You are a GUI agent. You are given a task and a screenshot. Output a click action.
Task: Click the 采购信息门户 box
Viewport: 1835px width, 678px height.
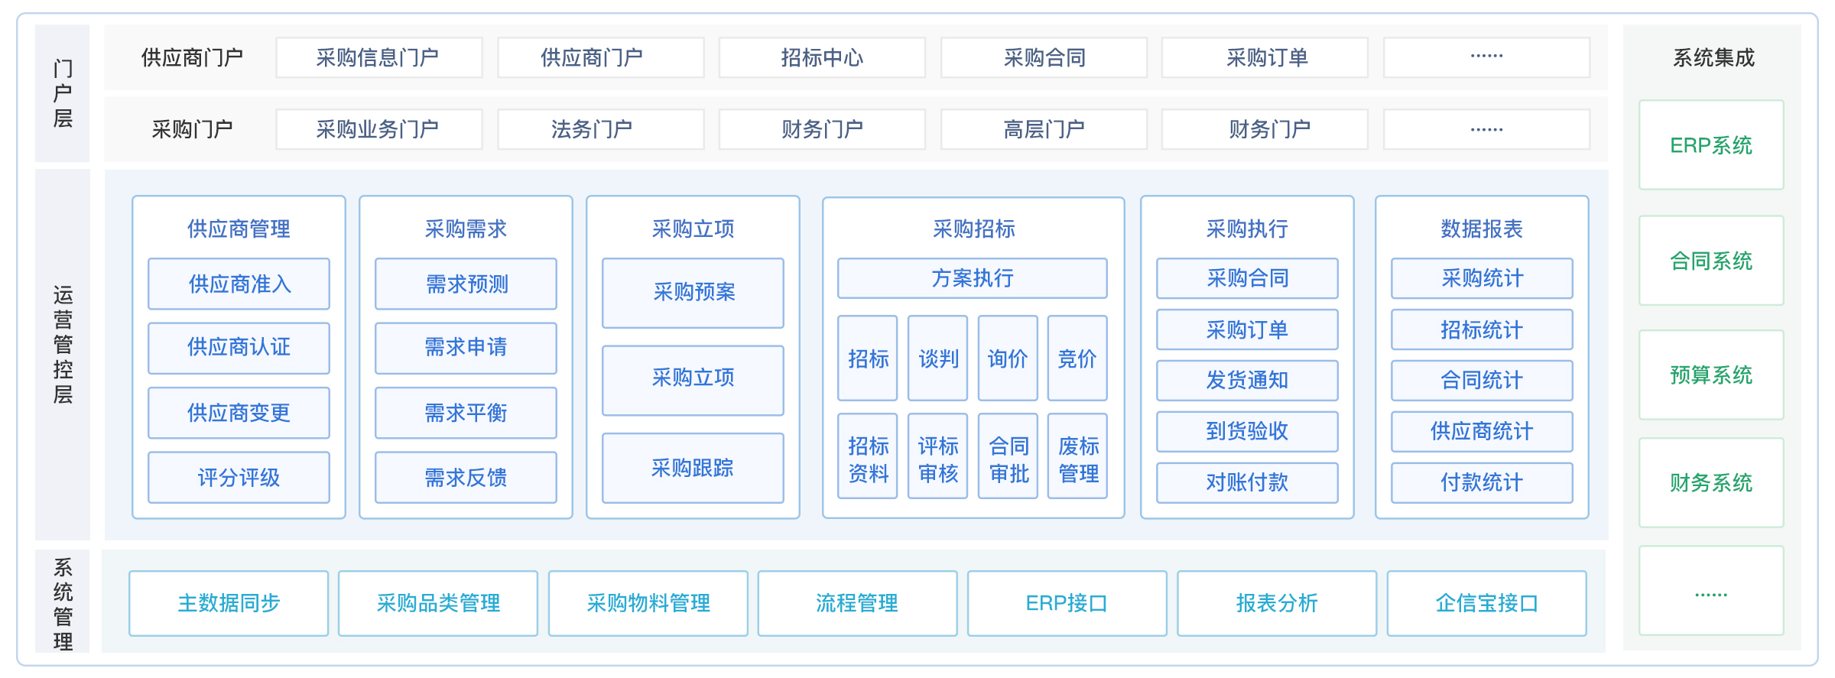tap(378, 58)
